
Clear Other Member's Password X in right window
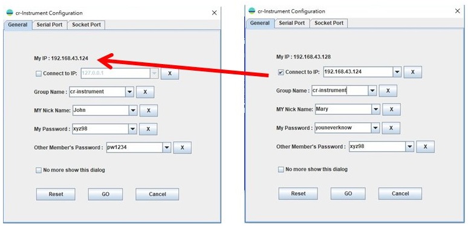(x=425, y=146)
